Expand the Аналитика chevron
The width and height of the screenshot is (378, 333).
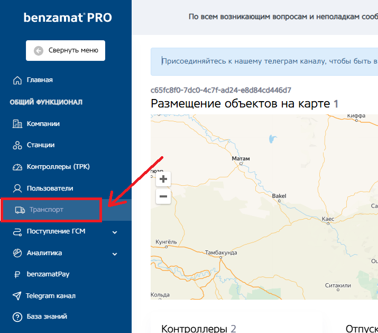tap(115, 254)
